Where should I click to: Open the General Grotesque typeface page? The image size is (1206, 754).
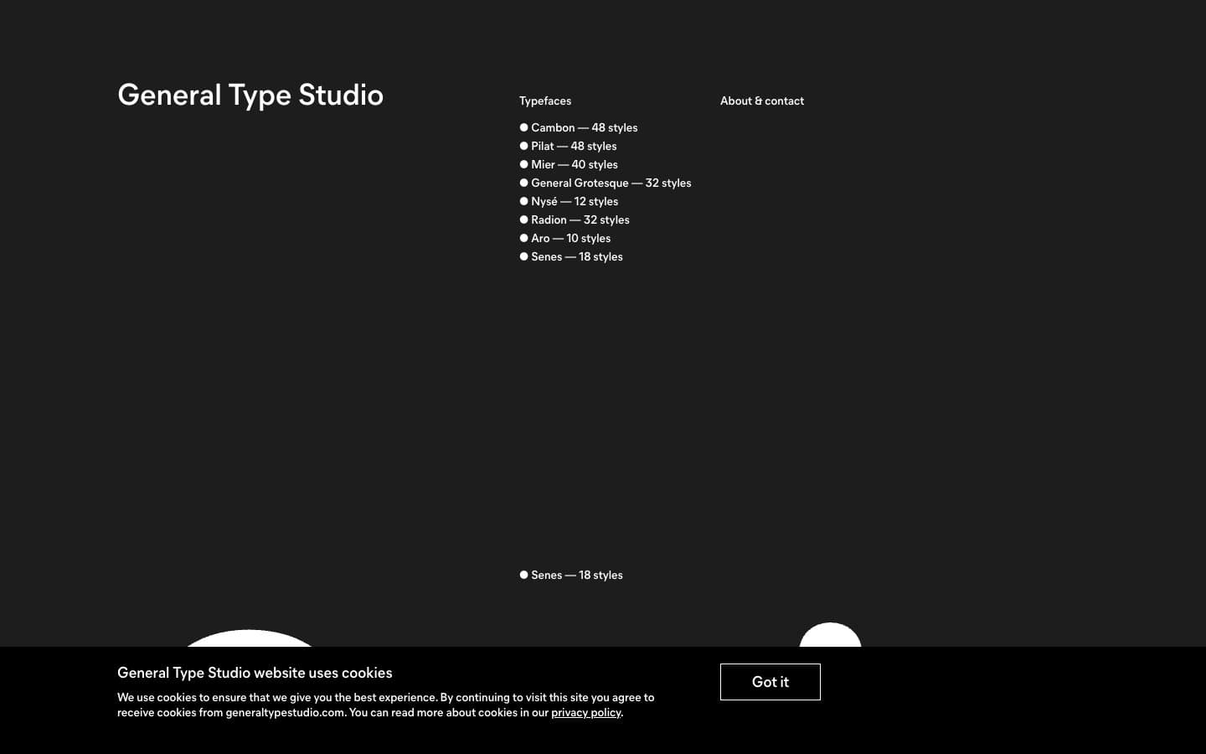click(611, 183)
